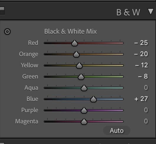The height and width of the screenshot is (144, 156).
Task: Click the Magenta slider handle
Action: [84, 122]
